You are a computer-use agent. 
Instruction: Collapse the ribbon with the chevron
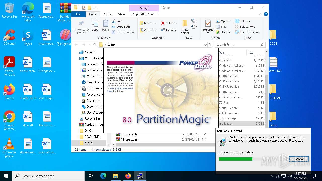261,14
